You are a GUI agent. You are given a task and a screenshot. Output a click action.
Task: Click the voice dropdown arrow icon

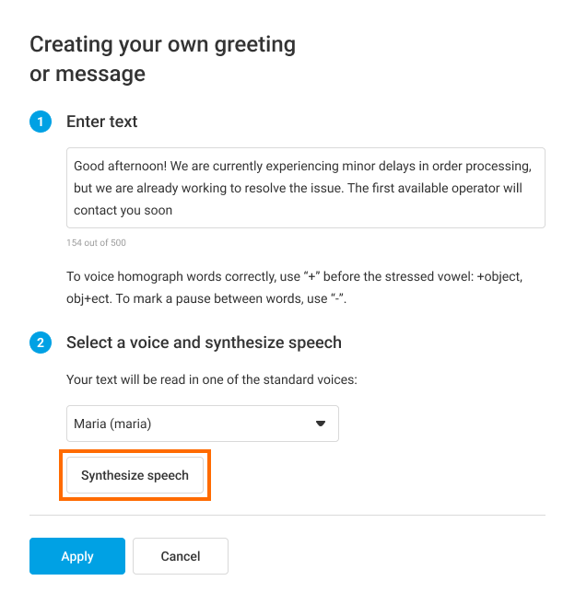click(x=321, y=424)
